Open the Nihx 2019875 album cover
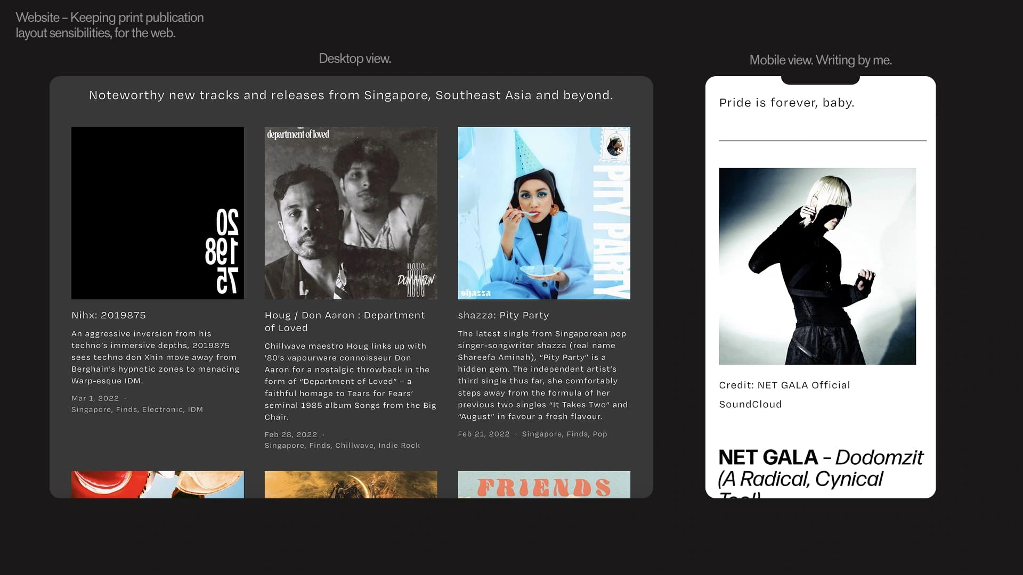Screen dimensions: 1023x575 click(x=157, y=212)
